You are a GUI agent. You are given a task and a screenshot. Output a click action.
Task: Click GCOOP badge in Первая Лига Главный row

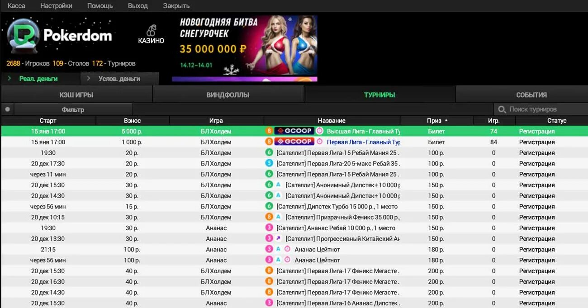tap(294, 142)
